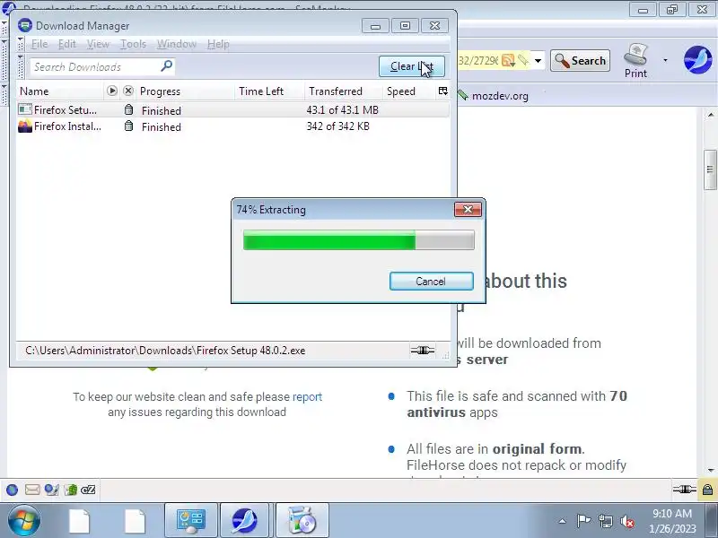Click the browser online/offline status icon
The width and height of the screenshot is (718, 538).
tap(684, 490)
